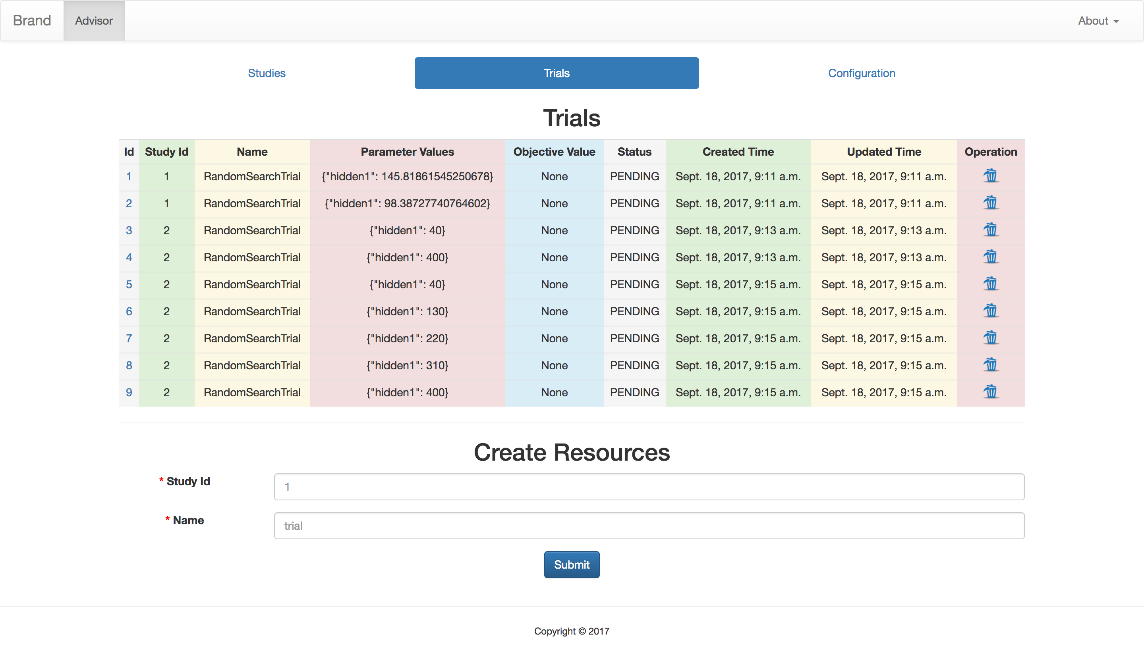Open trial Id 1 link
The height and width of the screenshot is (656, 1144).
[x=129, y=177]
